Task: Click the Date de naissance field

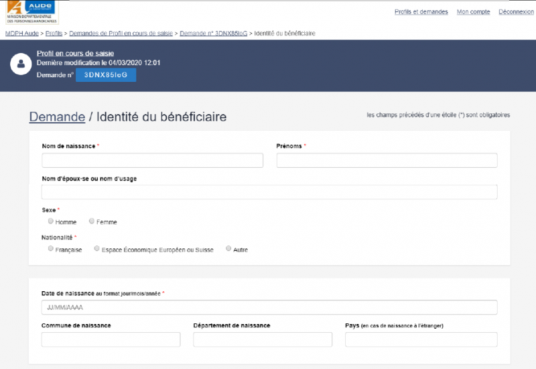Action: [269, 307]
